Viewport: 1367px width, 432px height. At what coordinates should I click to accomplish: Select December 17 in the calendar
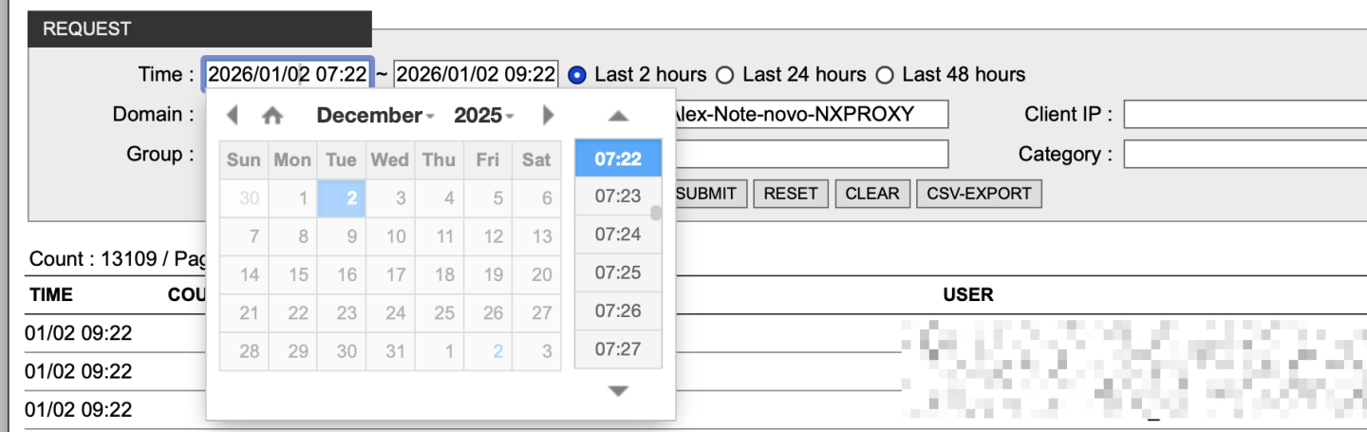coord(396,275)
